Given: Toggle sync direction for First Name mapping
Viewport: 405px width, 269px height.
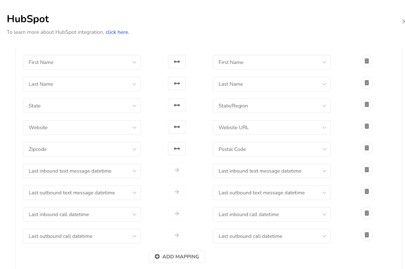Looking at the screenshot, I should [177, 62].
